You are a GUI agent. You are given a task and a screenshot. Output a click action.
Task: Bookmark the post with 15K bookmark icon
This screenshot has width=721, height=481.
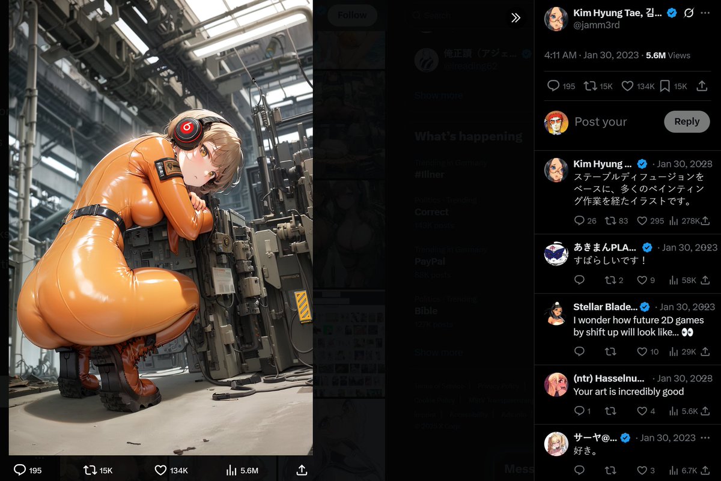click(x=673, y=86)
